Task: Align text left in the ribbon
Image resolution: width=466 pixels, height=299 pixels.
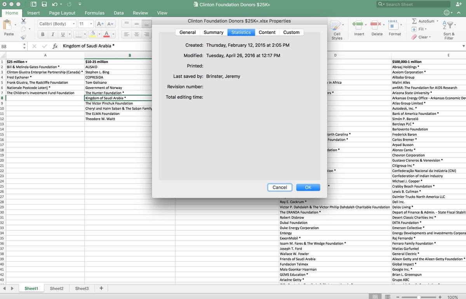Action: coord(126,34)
